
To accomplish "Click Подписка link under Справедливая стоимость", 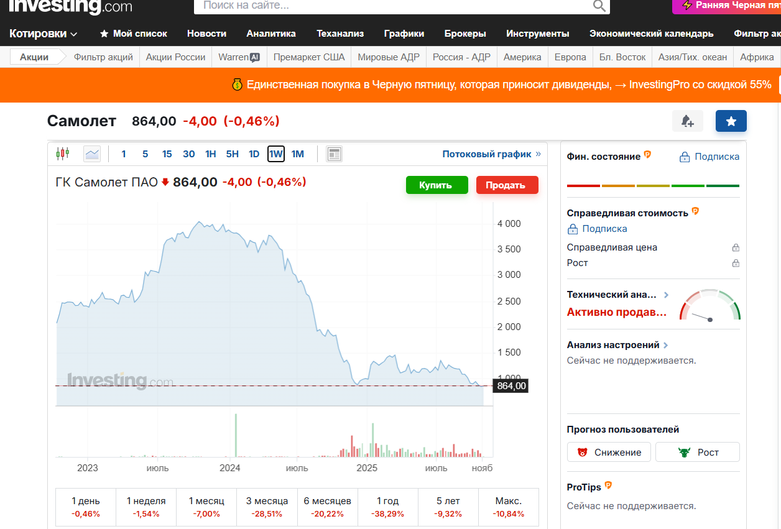I will (604, 229).
